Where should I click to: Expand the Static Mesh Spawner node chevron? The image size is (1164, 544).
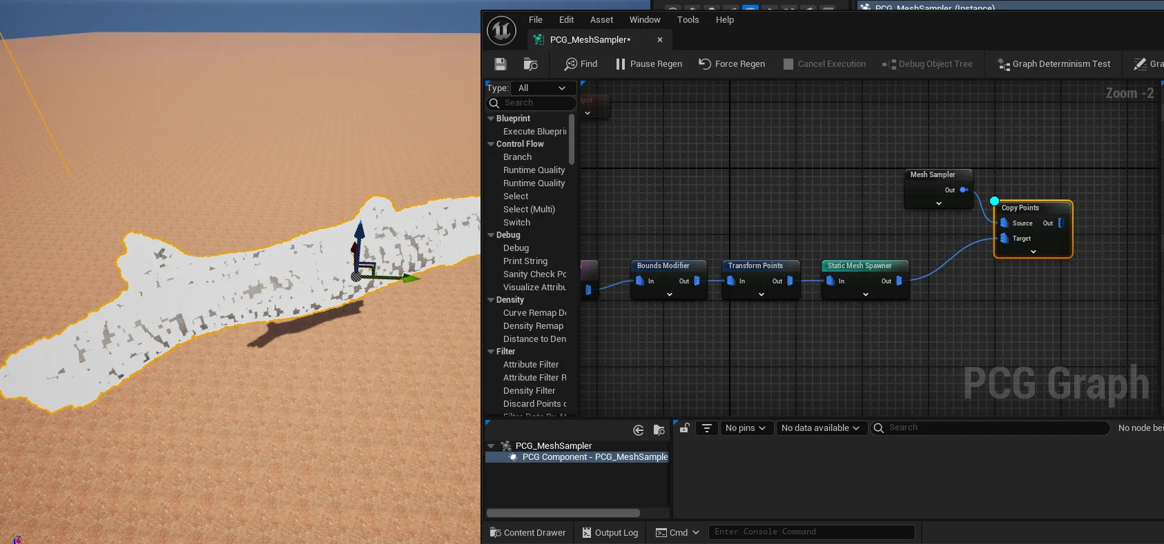[866, 294]
